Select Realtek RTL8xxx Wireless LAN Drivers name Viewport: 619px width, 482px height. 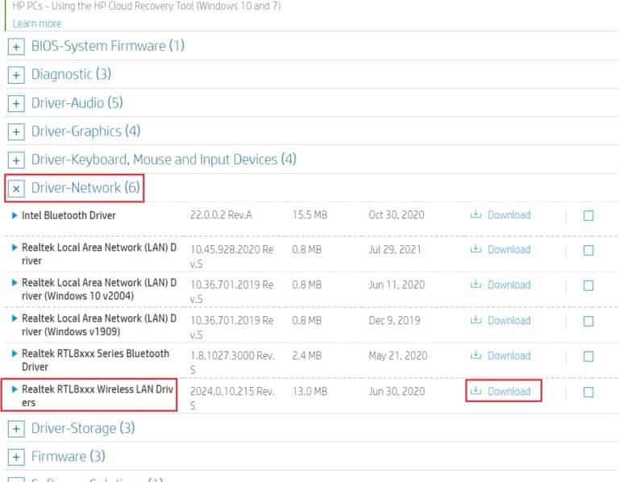click(x=98, y=396)
